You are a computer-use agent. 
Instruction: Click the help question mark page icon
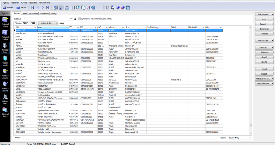pos(108,8)
